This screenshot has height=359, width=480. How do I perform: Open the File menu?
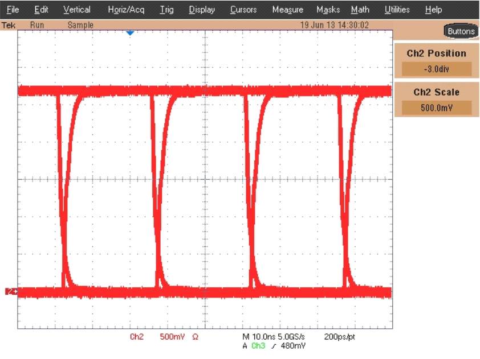[x=13, y=9]
